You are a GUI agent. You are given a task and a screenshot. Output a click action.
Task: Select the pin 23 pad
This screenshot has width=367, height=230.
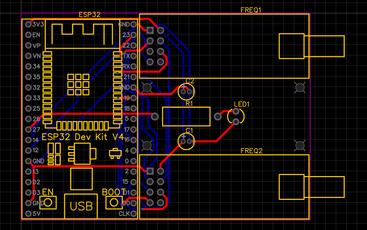click(x=134, y=35)
